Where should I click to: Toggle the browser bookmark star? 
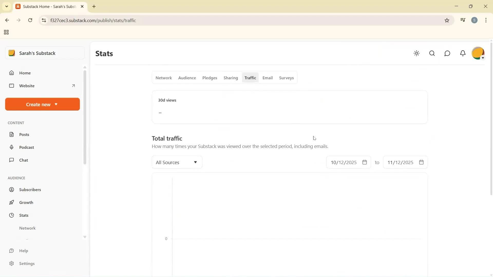[x=447, y=20]
